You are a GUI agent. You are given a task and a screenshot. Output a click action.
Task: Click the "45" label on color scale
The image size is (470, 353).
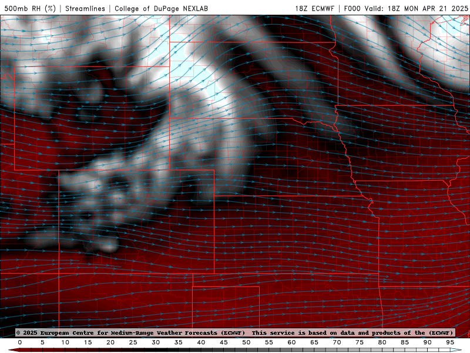[x=224, y=342]
